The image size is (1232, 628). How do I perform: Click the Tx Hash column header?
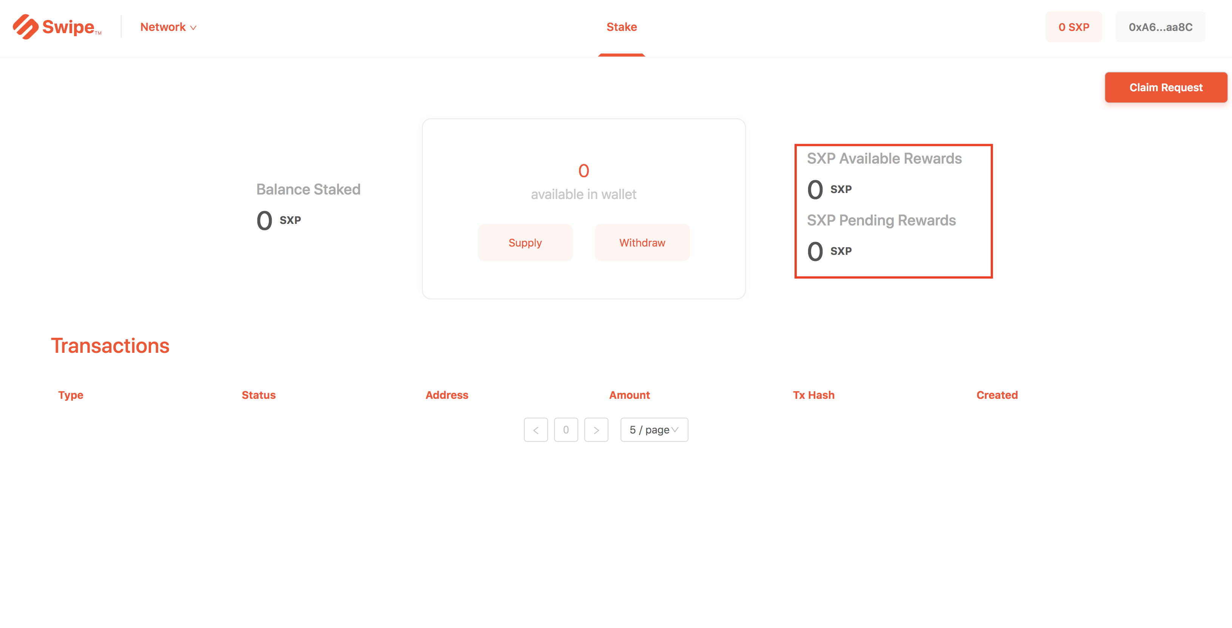pos(813,395)
